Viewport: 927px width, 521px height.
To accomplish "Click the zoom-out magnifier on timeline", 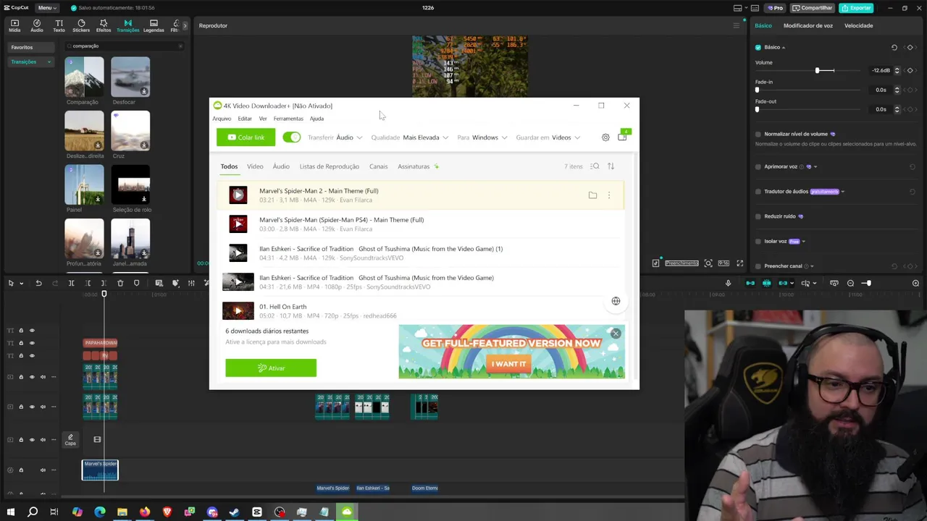I will click(851, 283).
